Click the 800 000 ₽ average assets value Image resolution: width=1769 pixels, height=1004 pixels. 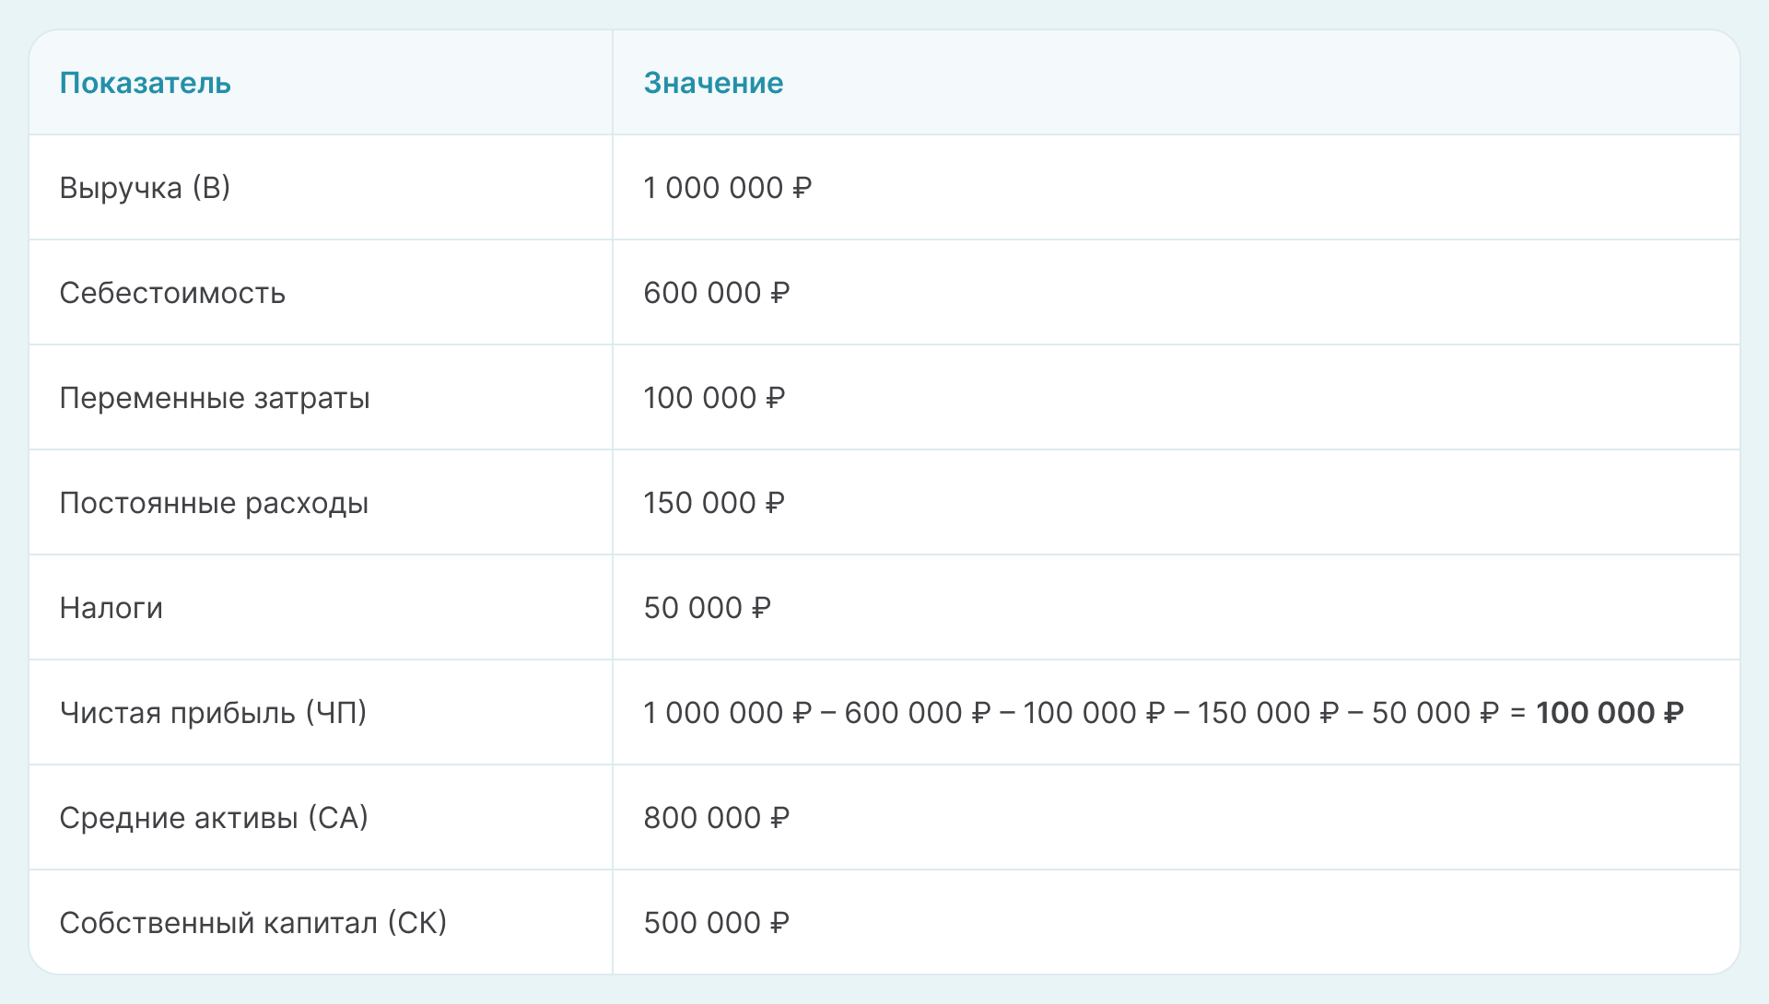[716, 818]
